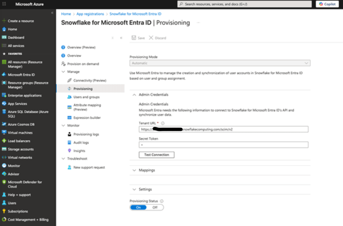This screenshot has width=343, height=226.
Task: Open Connectivity (Preview) menu item
Action: pyautogui.click(x=91, y=81)
